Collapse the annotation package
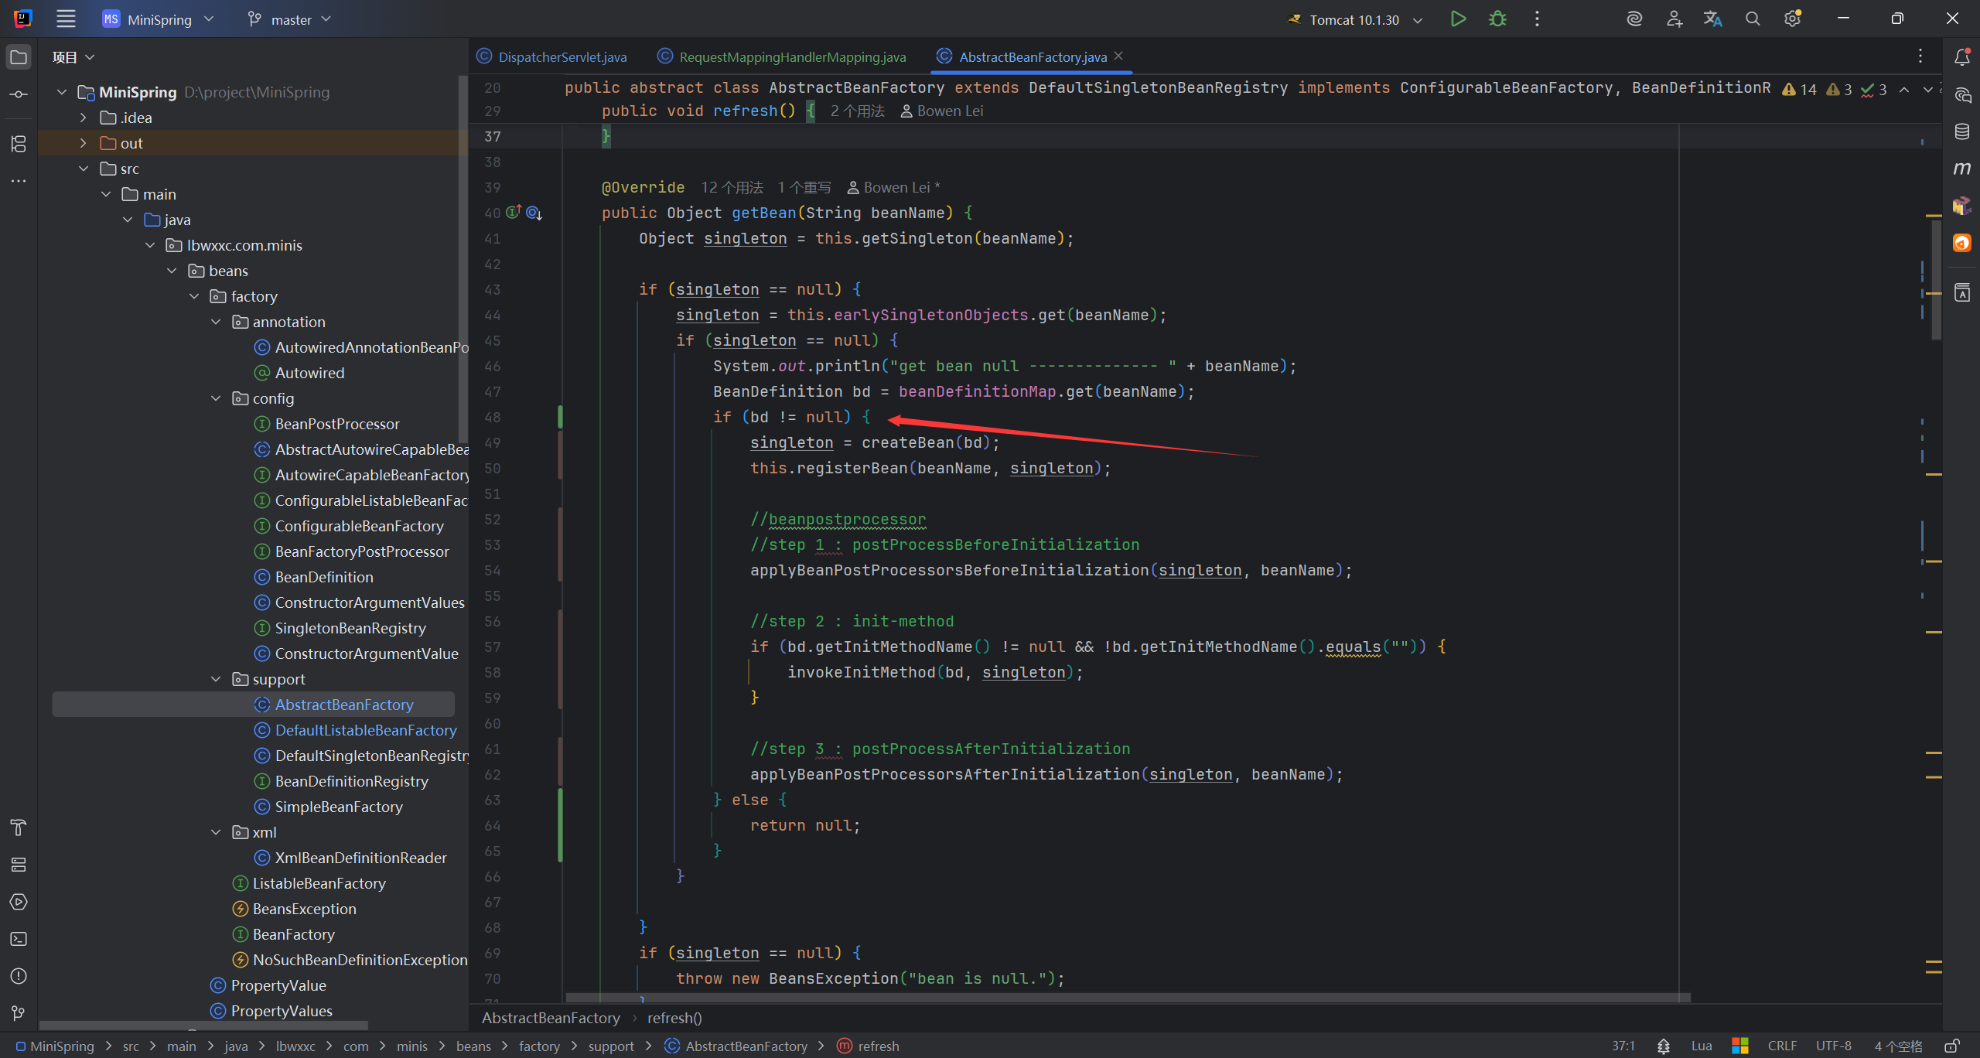 pos(216,322)
